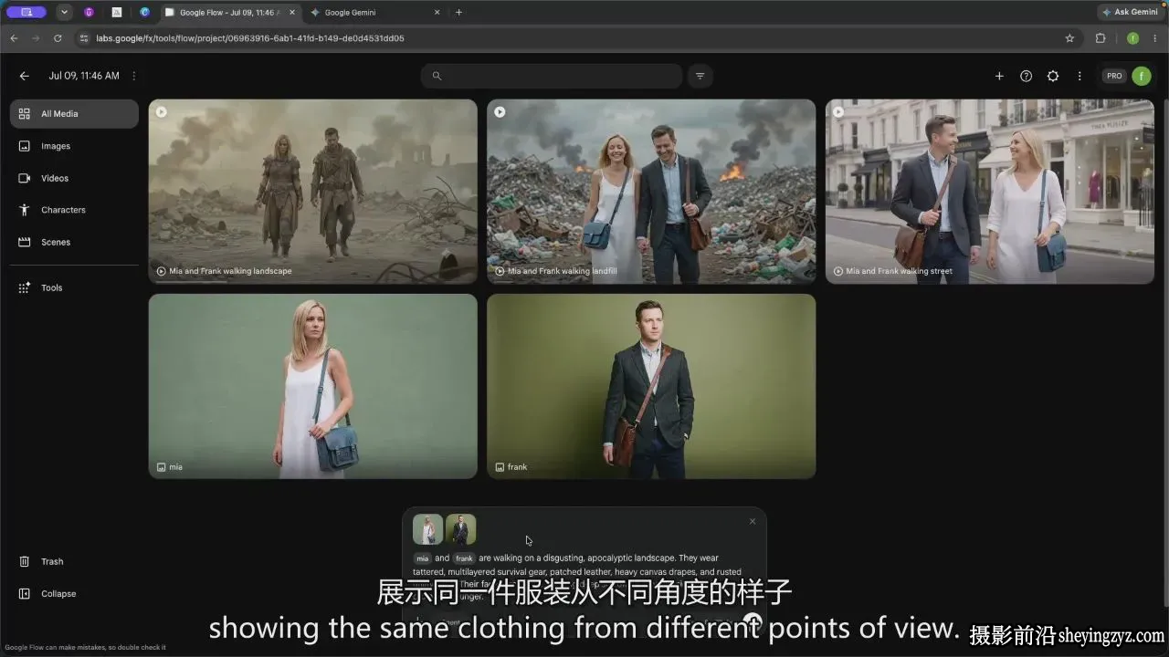Viewport: 1169px width, 657px height.
Task: Reload the page
Action: [58, 38]
